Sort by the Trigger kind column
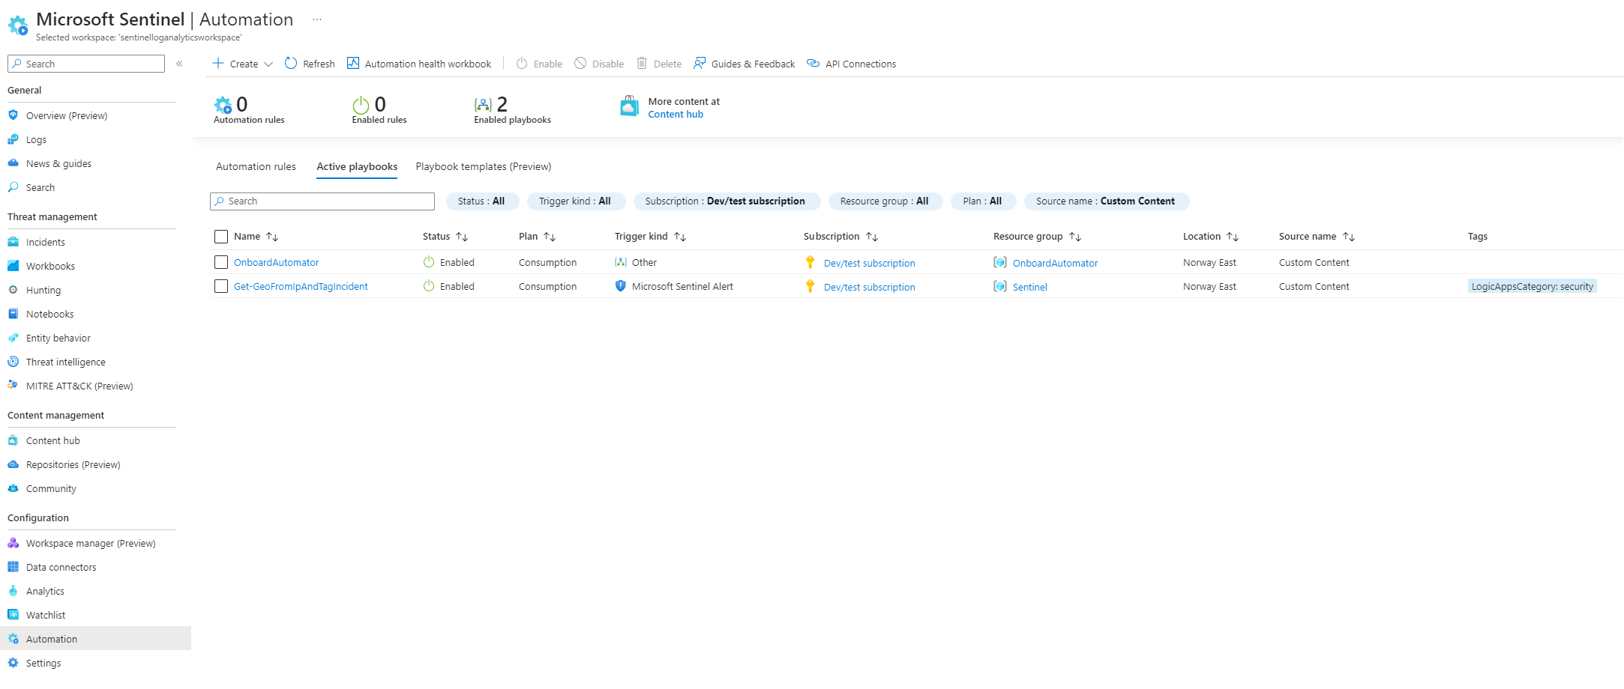This screenshot has width=1624, height=689. coord(650,237)
